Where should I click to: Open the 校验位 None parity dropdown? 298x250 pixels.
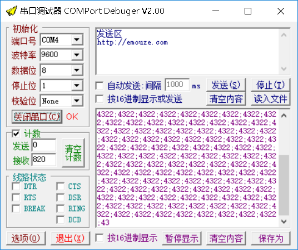pos(77,101)
